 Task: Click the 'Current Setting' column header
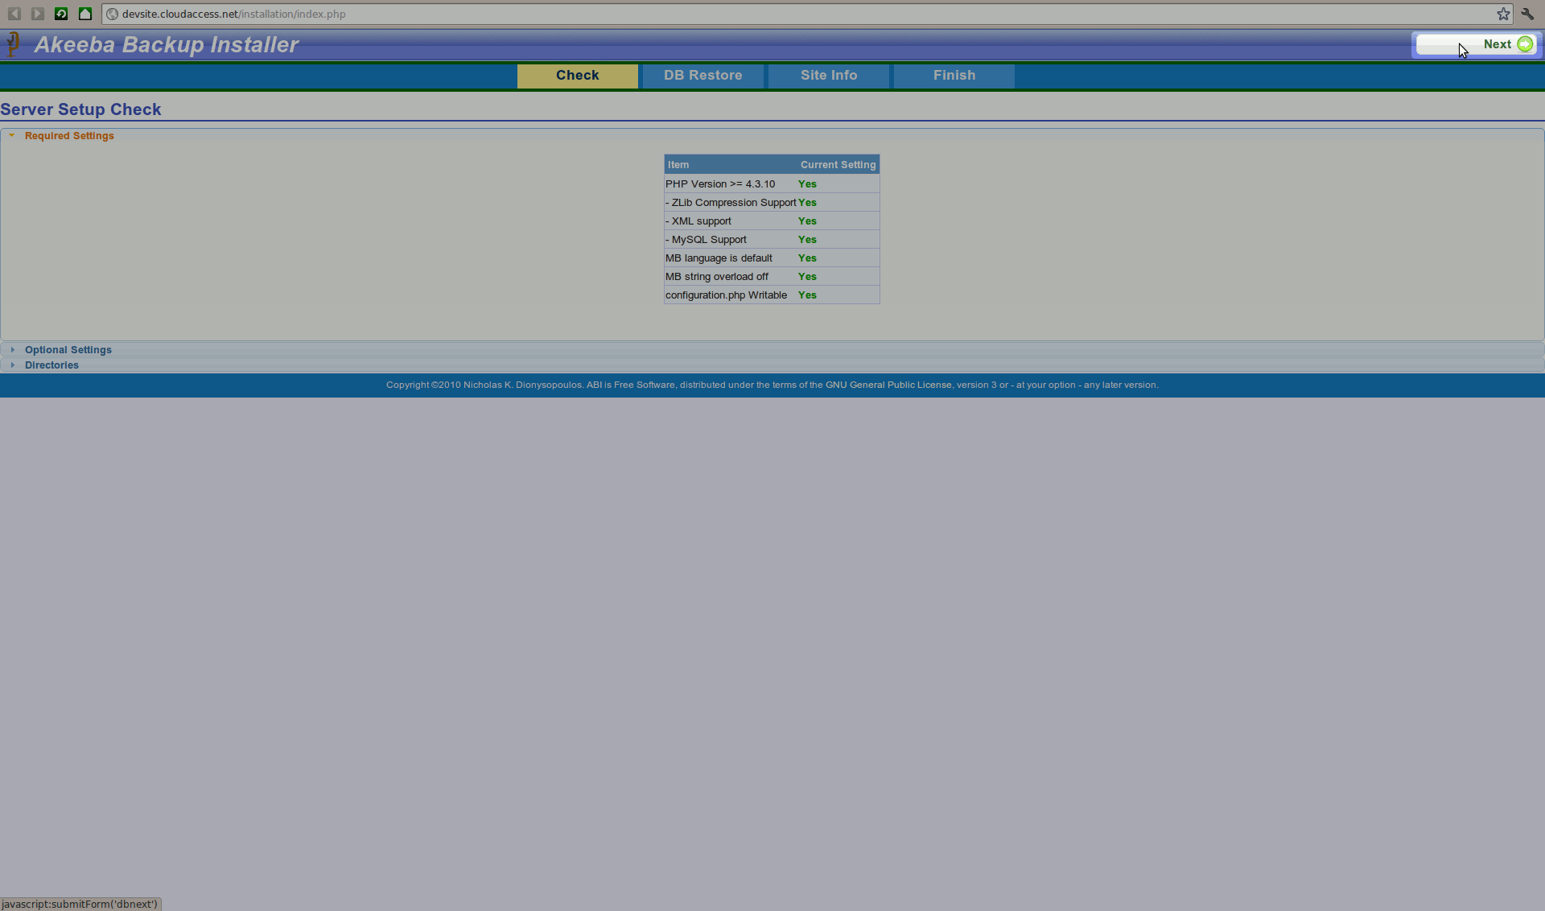[838, 165]
